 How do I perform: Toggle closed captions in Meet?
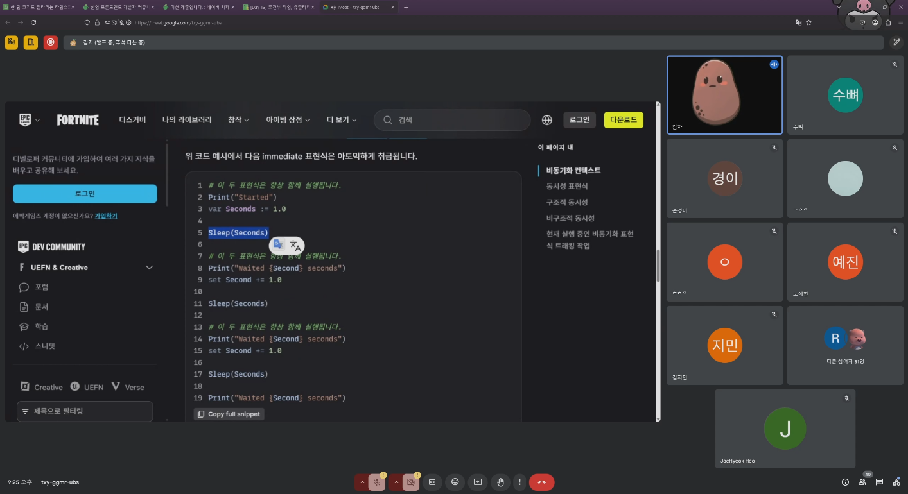point(432,482)
